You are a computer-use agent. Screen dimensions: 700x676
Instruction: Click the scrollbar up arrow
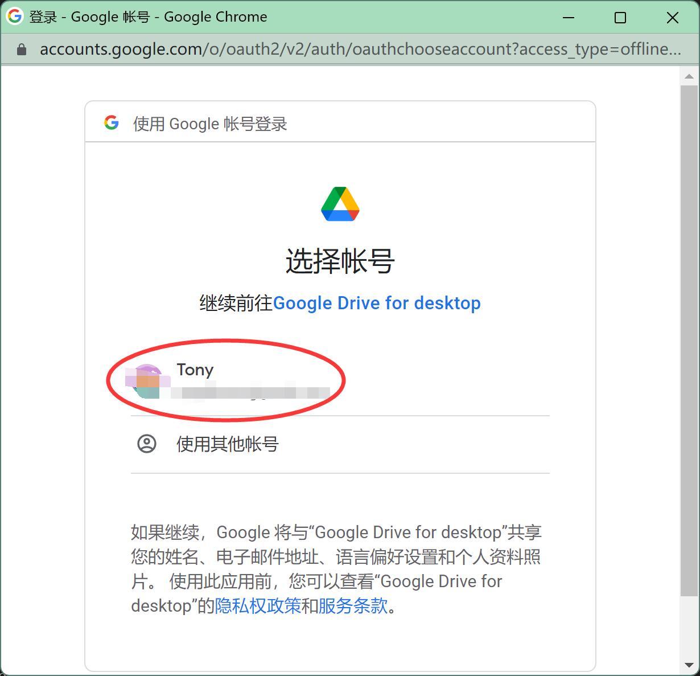click(689, 76)
